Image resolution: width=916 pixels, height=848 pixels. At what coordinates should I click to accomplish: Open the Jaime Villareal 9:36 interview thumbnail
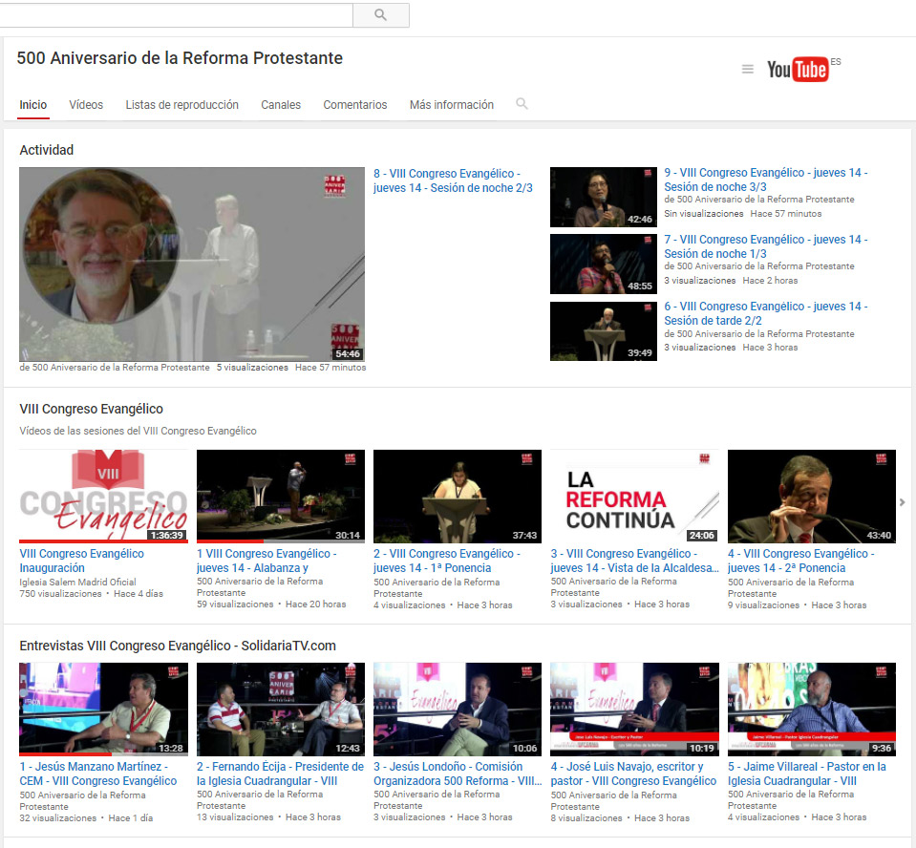811,710
